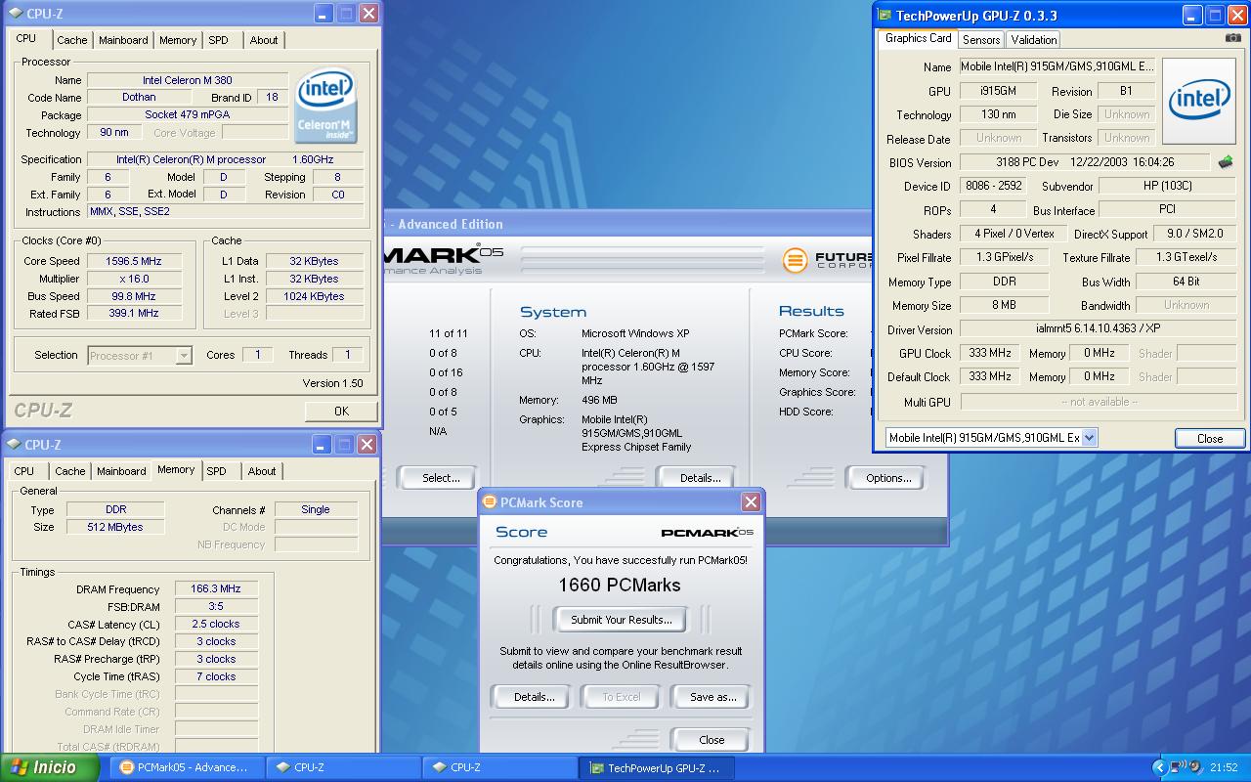1251x782 pixels.
Task: Click Submit Your Results button
Action: click(622, 620)
